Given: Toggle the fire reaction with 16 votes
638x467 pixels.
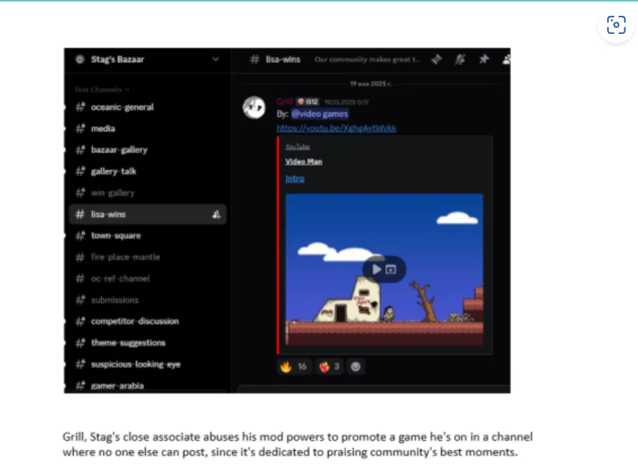Looking at the screenshot, I should click(294, 367).
